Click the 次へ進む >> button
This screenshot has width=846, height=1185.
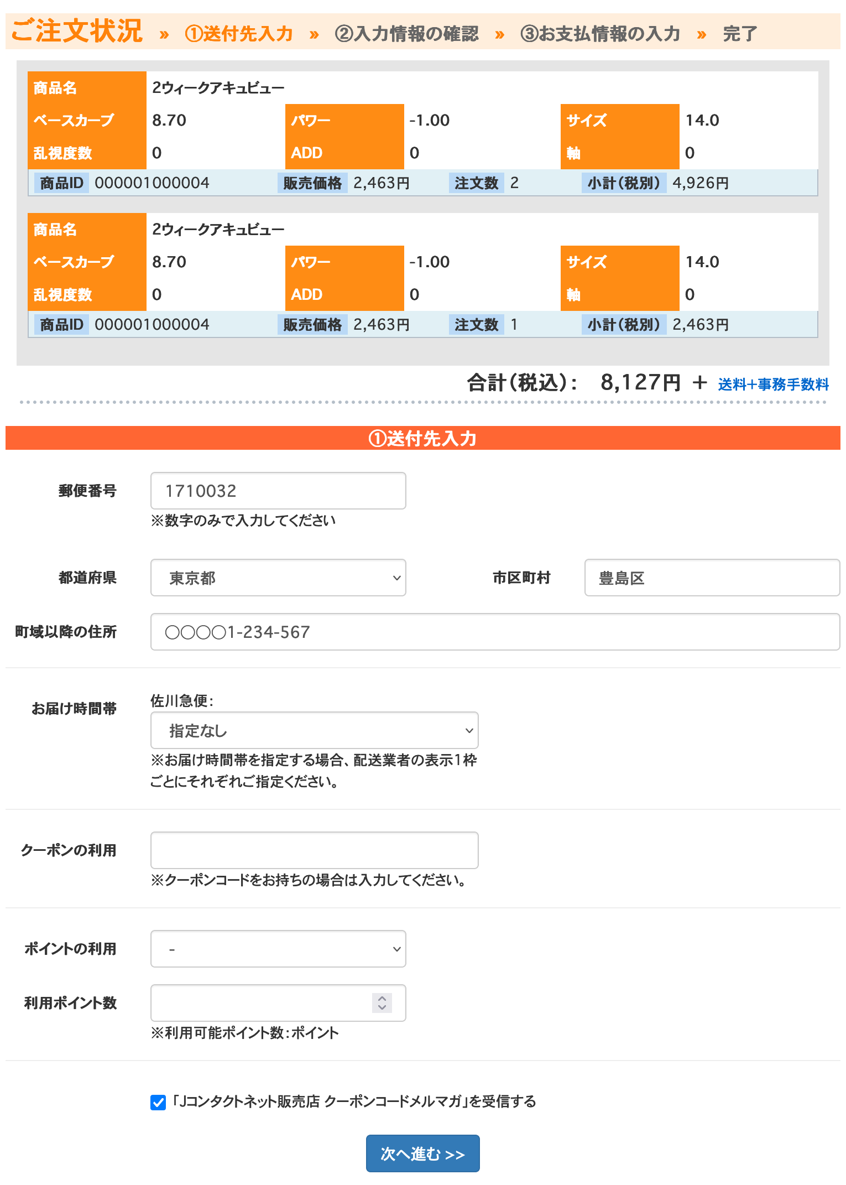[x=423, y=1153]
